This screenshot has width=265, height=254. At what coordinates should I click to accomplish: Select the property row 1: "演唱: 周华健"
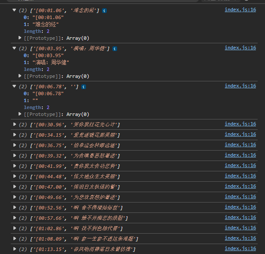[x=46, y=62]
